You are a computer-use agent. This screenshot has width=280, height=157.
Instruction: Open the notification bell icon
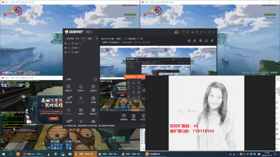pos(206,40)
